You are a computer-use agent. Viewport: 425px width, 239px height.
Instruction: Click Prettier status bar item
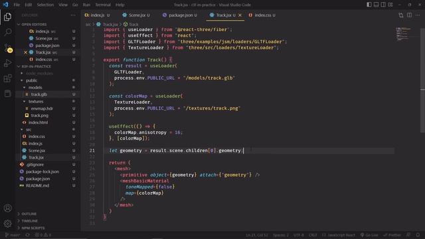[392, 235]
